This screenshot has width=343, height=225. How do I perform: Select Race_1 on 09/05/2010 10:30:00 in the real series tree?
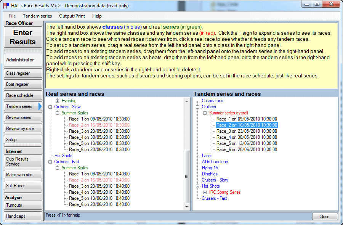coord(99,119)
